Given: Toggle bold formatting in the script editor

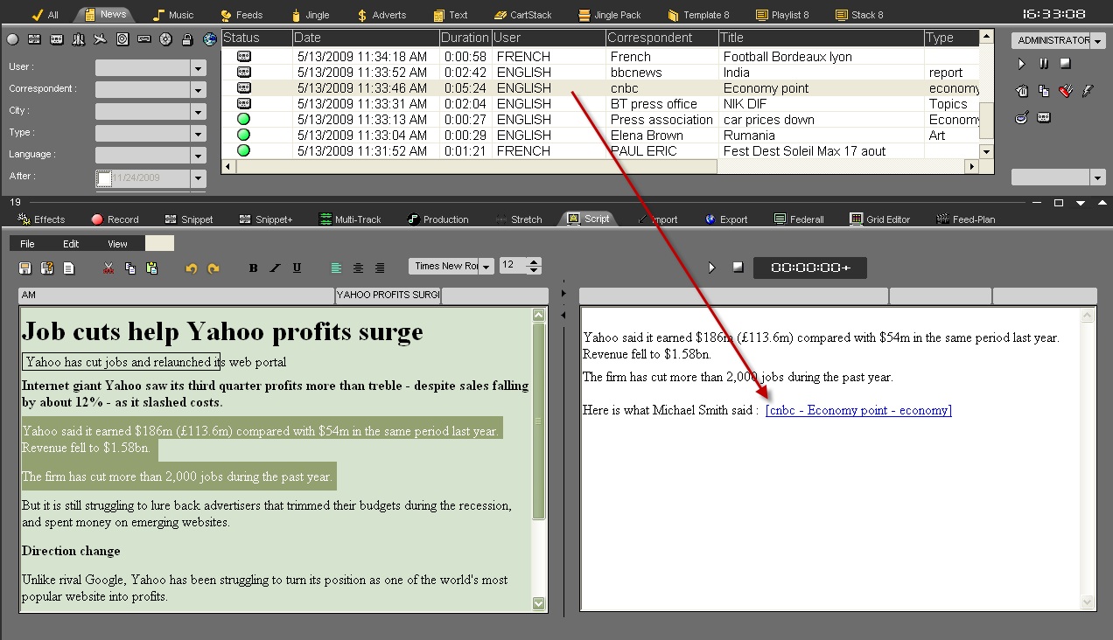Looking at the screenshot, I should tap(253, 268).
